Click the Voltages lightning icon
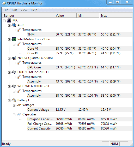The height and width of the screenshot is (147, 134). (x=19, y=105)
